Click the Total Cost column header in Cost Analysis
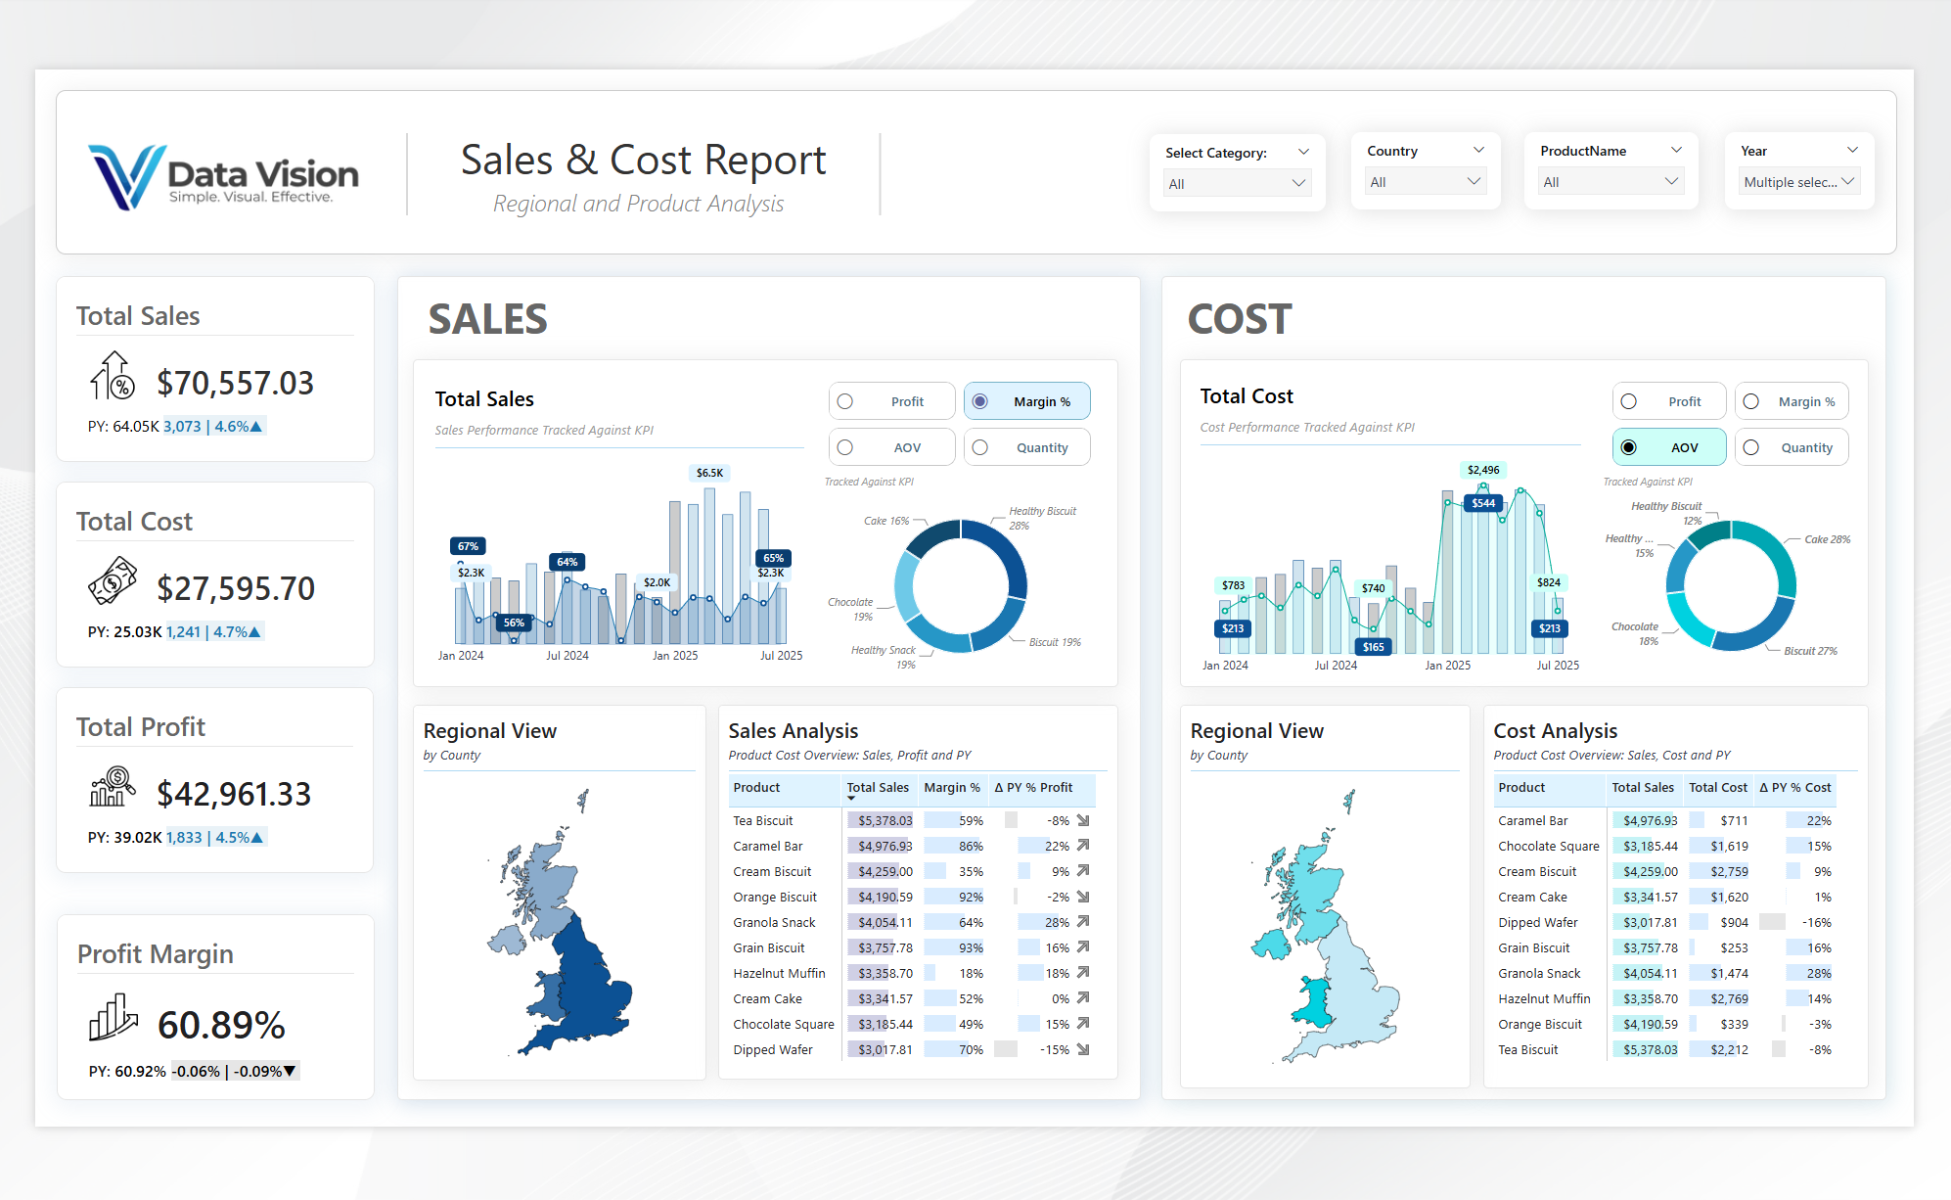 1717,788
